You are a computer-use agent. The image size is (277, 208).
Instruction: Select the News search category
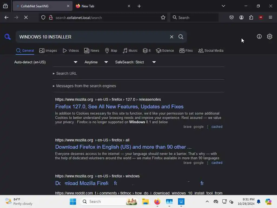click(91, 51)
